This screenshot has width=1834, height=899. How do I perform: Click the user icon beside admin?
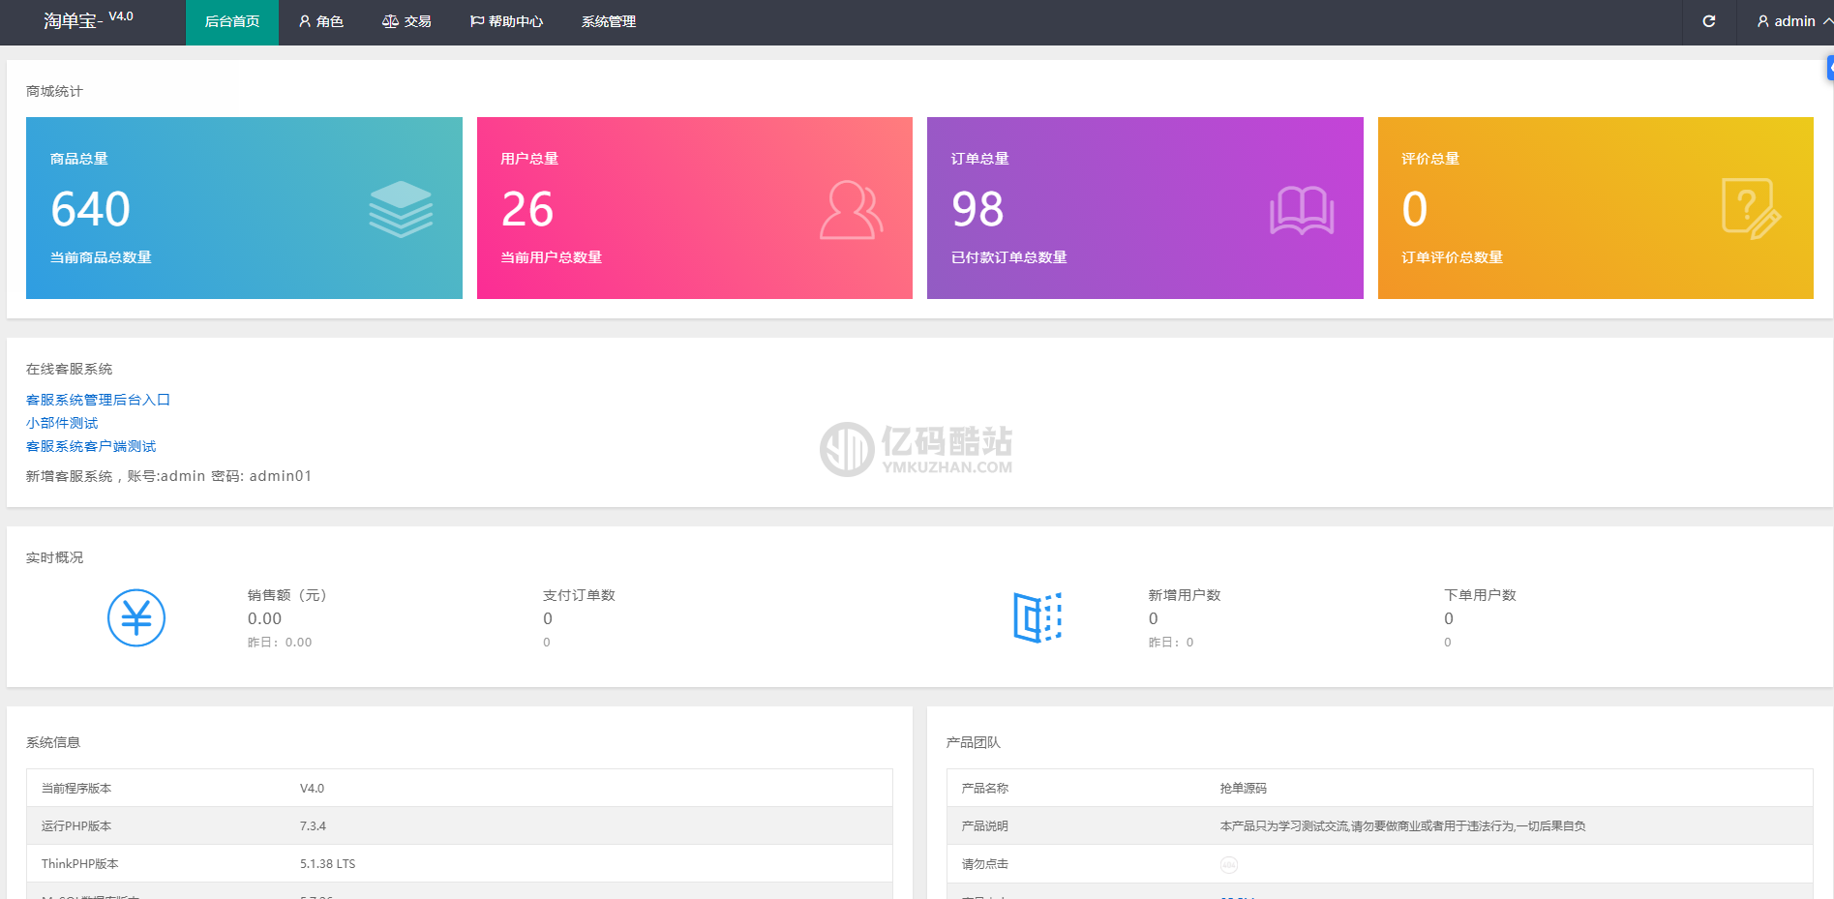[1763, 21]
